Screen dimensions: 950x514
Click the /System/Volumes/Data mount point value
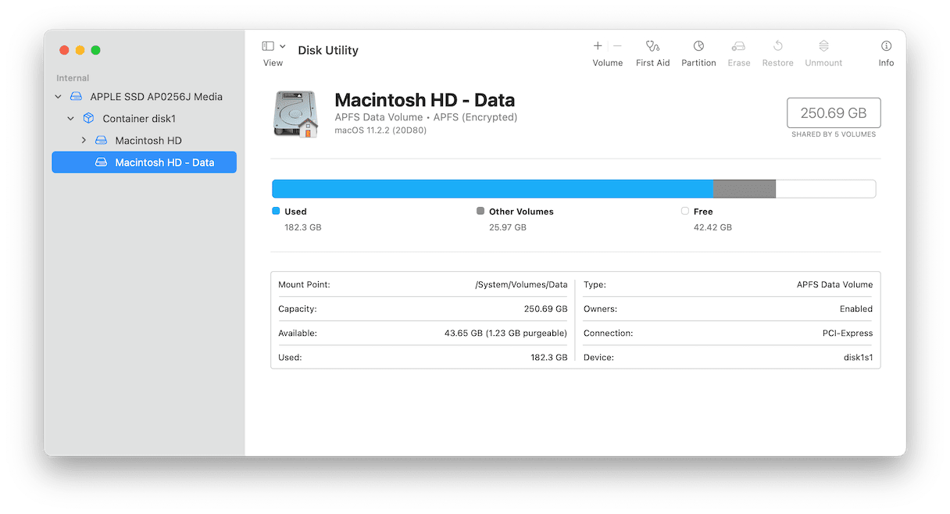tap(521, 285)
